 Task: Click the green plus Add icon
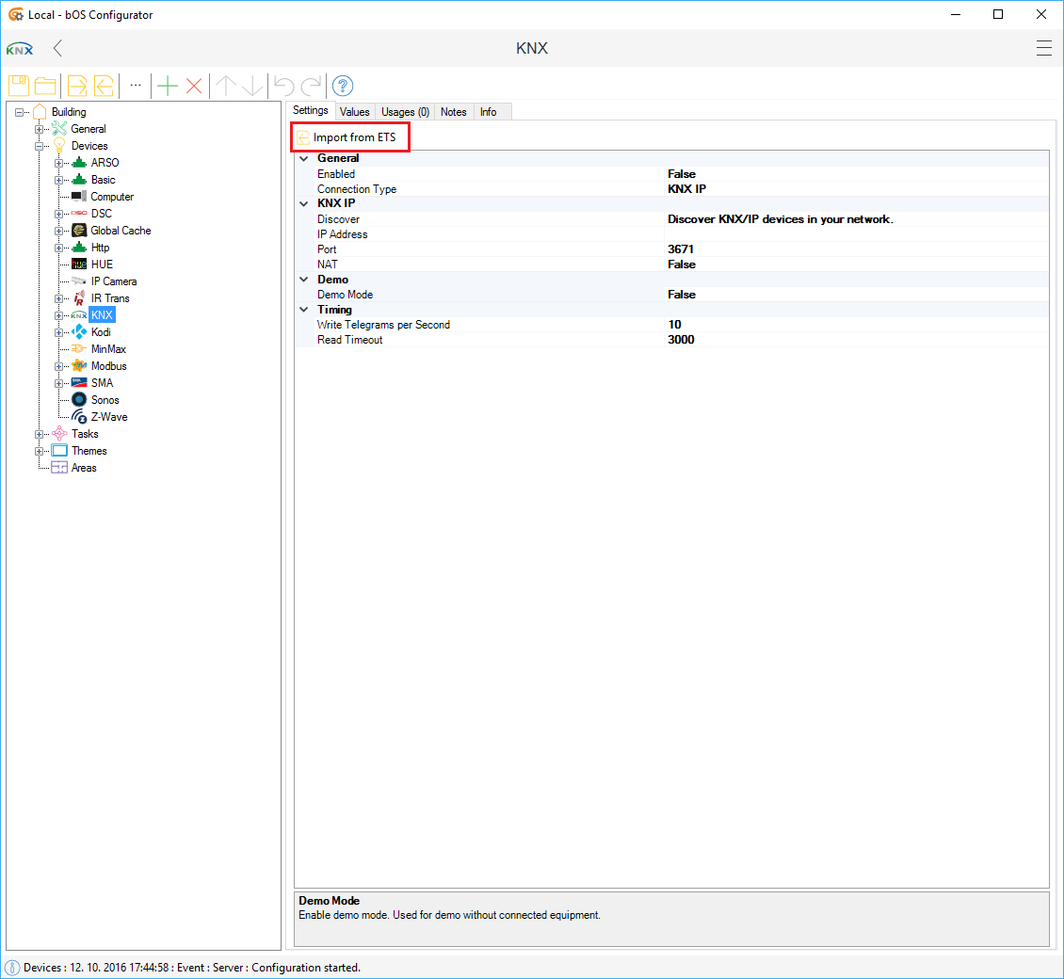click(x=167, y=86)
